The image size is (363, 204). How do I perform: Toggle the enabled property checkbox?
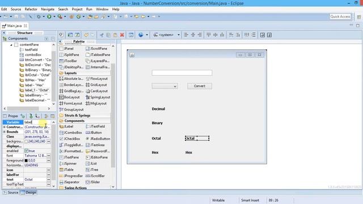tap(26, 151)
